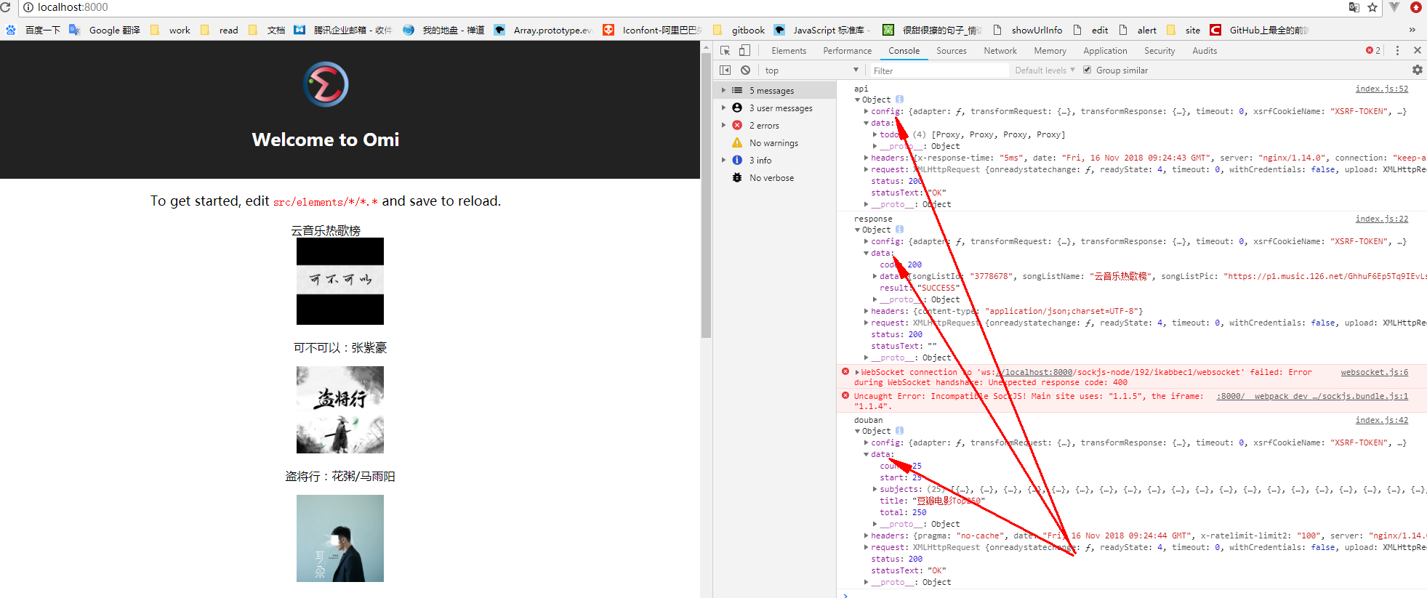Show more bookmarks via chevron icon
The height and width of the screenshot is (598, 1427).
(1412, 30)
